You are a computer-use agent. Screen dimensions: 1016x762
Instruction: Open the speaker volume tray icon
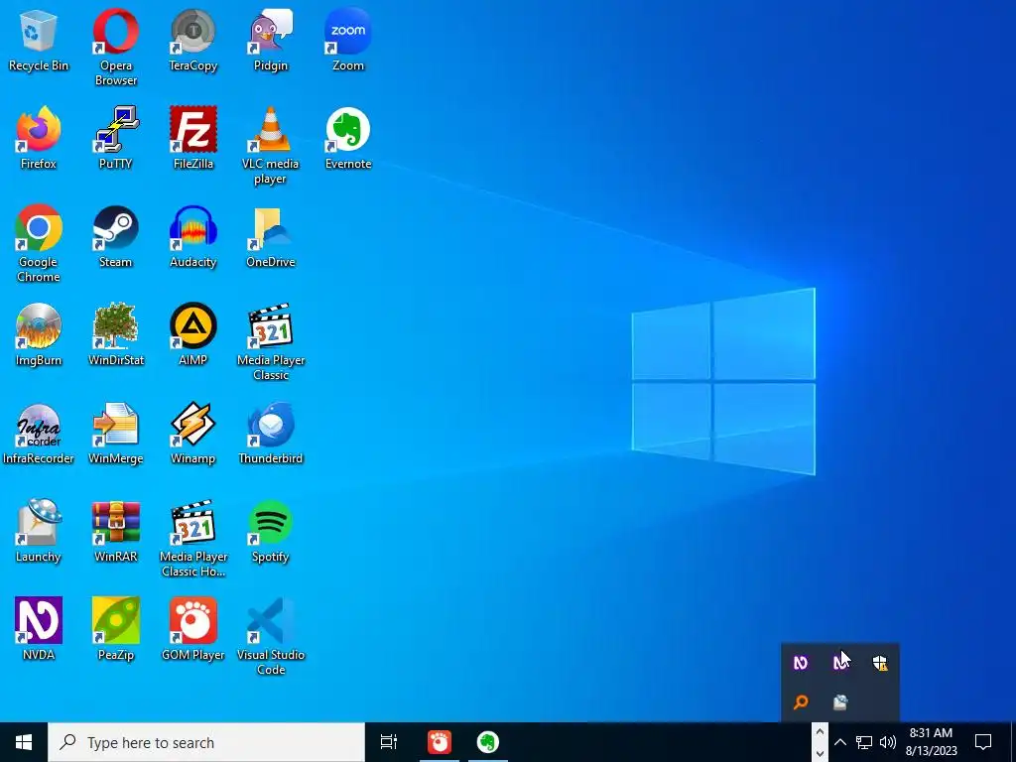[x=888, y=742]
